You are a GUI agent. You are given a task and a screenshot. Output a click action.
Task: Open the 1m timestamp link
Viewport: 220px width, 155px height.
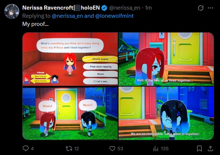tap(148, 8)
